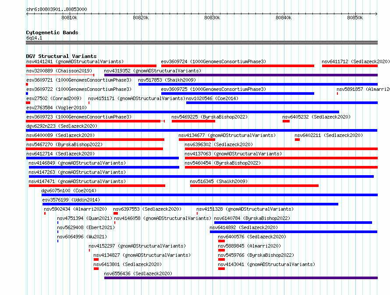Image resolution: width=390 pixels, height=295 pixels.
Task: Open nsv6064996 (Wu2021) label
Action: point(82,237)
